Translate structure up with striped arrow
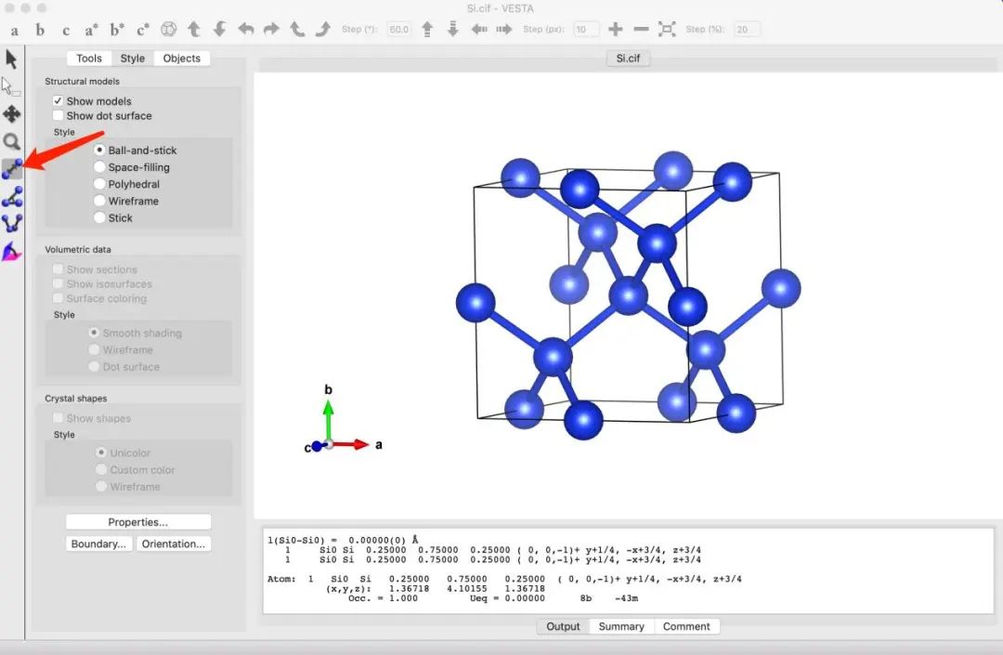1003x655 pixels. point(427,29)
